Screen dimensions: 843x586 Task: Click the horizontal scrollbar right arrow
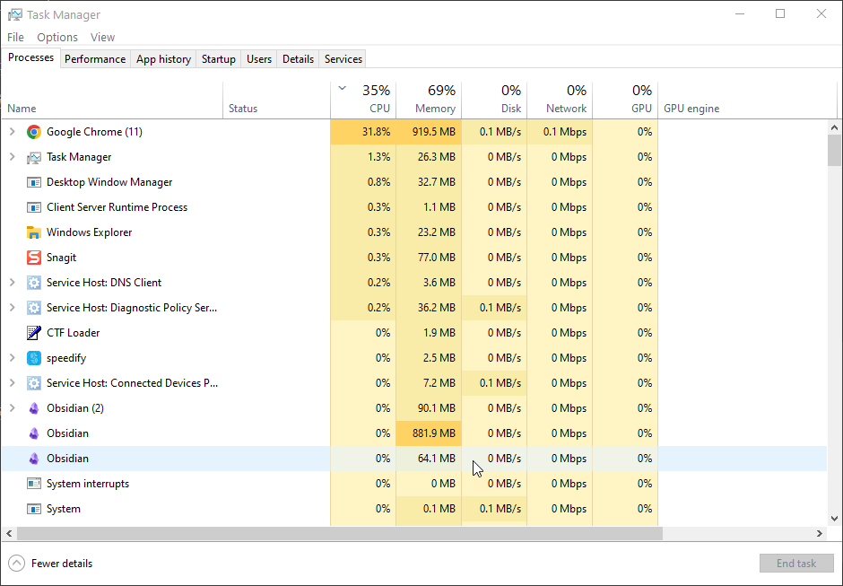[820, 534]
